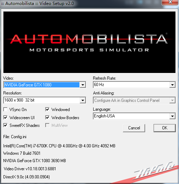Select the NVIDIA GeForce GTX 1080 field
The width and height of the screenshot is (179, 184).
(42, 85)
